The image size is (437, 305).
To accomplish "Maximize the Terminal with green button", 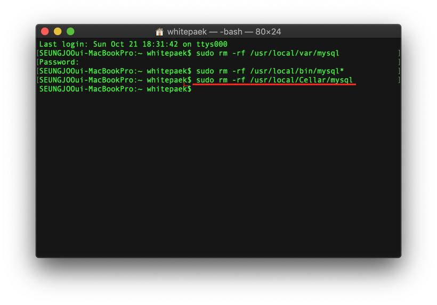I will (x=70, y=31).
